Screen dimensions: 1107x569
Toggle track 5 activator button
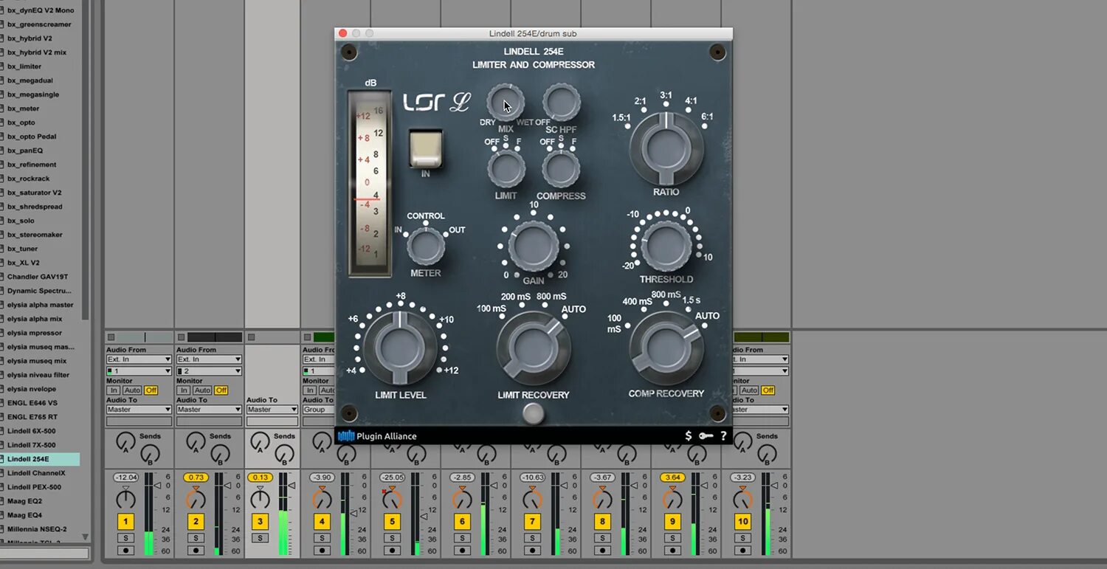pos(392,522)
